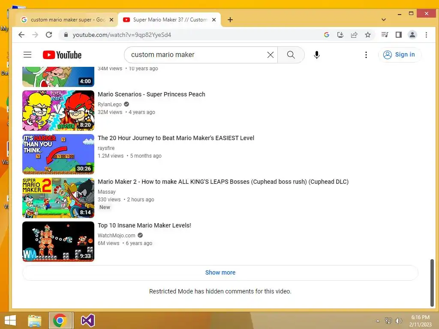Close the Google search results tab
Image resolution: width=439 pixels, height=329 pixels.
(111, 20)
